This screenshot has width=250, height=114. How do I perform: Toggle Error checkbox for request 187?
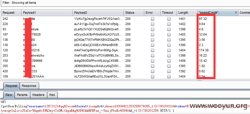coord(152,35)
